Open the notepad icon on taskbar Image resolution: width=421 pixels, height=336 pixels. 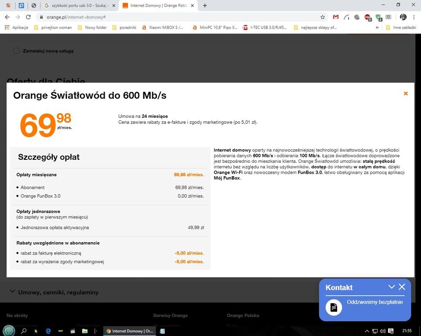pos(162,331)
